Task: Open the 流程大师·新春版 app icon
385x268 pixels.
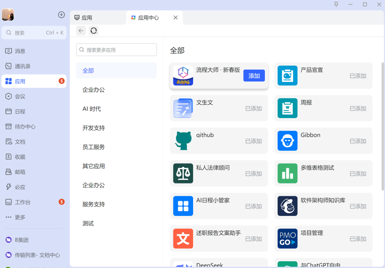Action: tap(183, 76)
